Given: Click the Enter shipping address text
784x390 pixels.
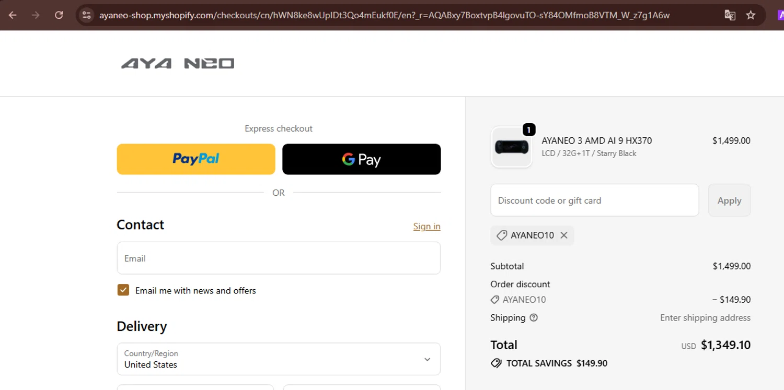Looking at the screenshot, I should pyautogui.click(x=705, y=317).
